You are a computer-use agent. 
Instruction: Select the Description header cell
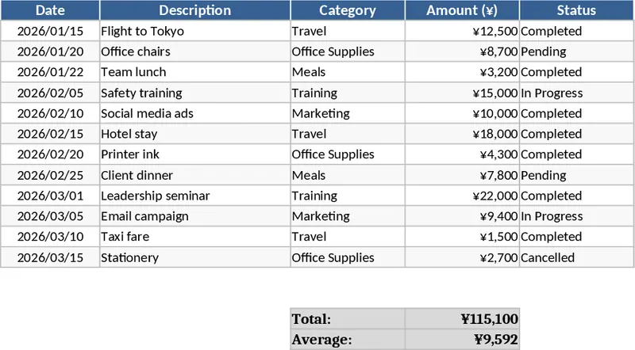(x=194, y=10)
